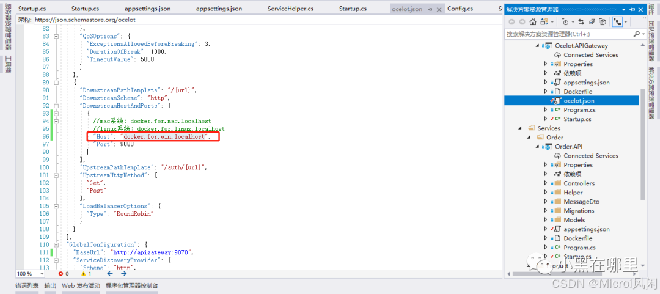Toggle show all files in Solution Explorer

[603, 22]
